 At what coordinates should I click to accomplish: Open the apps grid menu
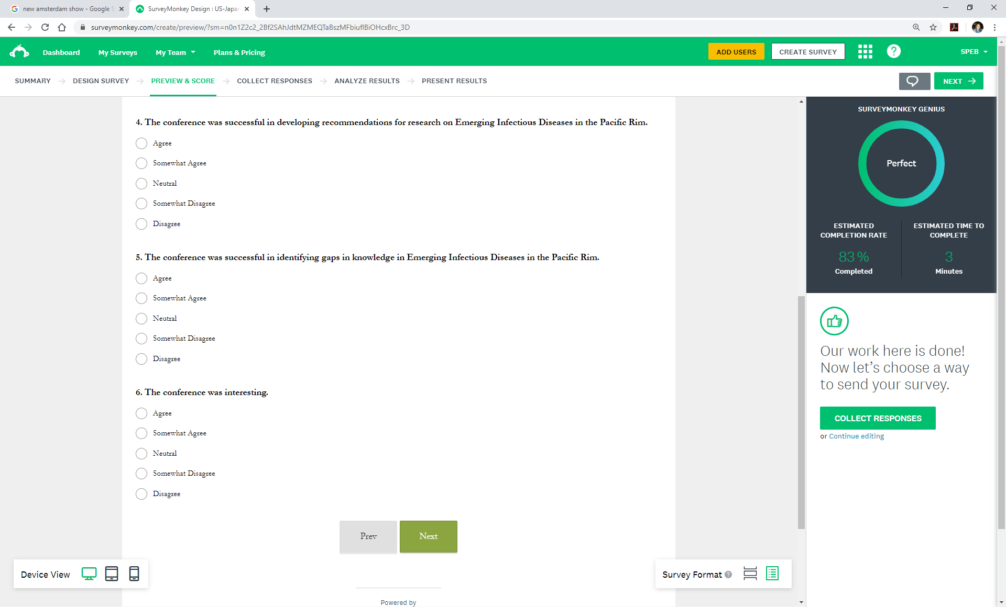coord(865,52)
